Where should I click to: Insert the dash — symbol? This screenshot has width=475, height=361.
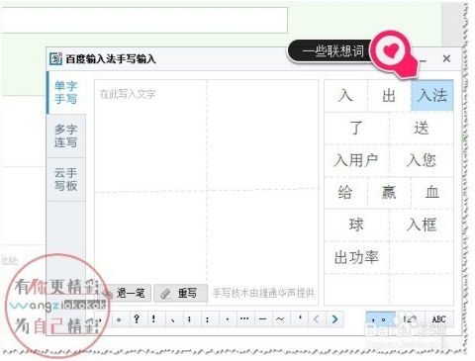[262, 319]
